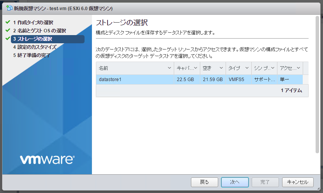Screen dimensions: 323x193
Task: Click the 1 アイテム count label
Action: 291,90
